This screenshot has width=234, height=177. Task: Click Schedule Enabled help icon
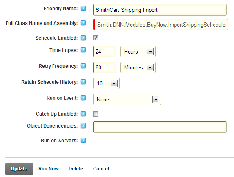[x=83, y=38]
